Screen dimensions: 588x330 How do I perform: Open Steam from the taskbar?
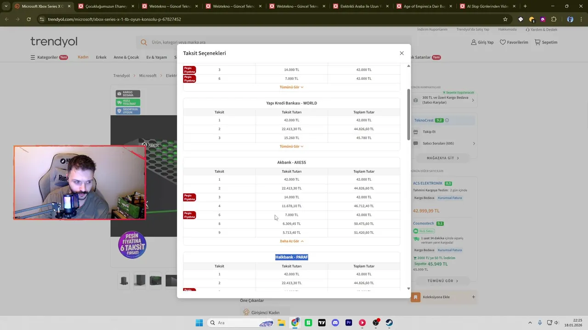point(389,323)
